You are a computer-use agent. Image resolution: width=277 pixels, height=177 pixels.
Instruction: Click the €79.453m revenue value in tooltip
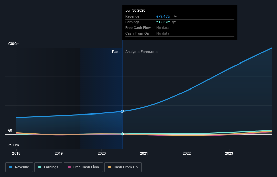[x=164, y=16]
